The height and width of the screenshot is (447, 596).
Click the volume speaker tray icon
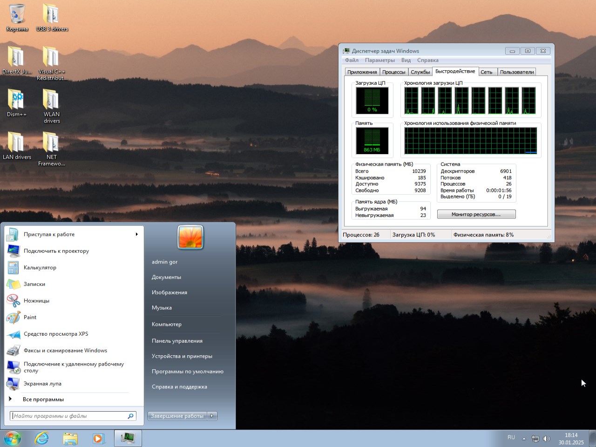(547, 439)
